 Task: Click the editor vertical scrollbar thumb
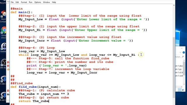pyautogui.click(x=174, y=67)
